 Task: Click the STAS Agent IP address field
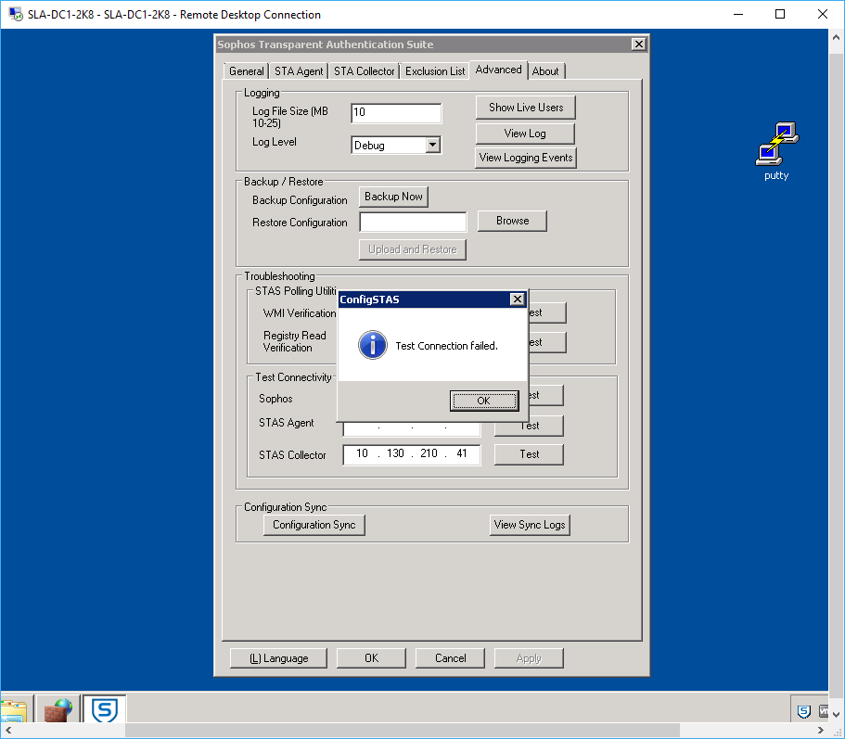[412, 428]
